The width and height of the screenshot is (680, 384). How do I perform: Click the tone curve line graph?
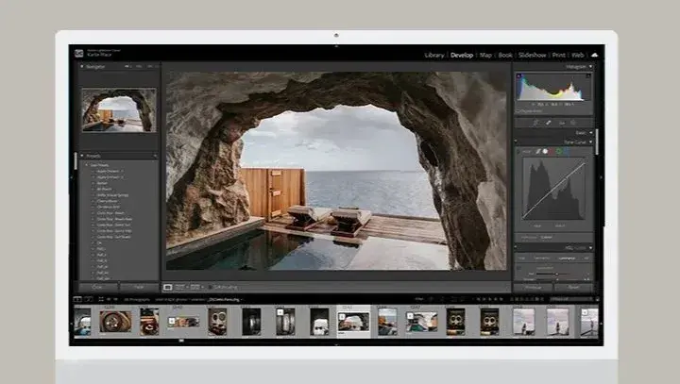click(x=553, y=189)
